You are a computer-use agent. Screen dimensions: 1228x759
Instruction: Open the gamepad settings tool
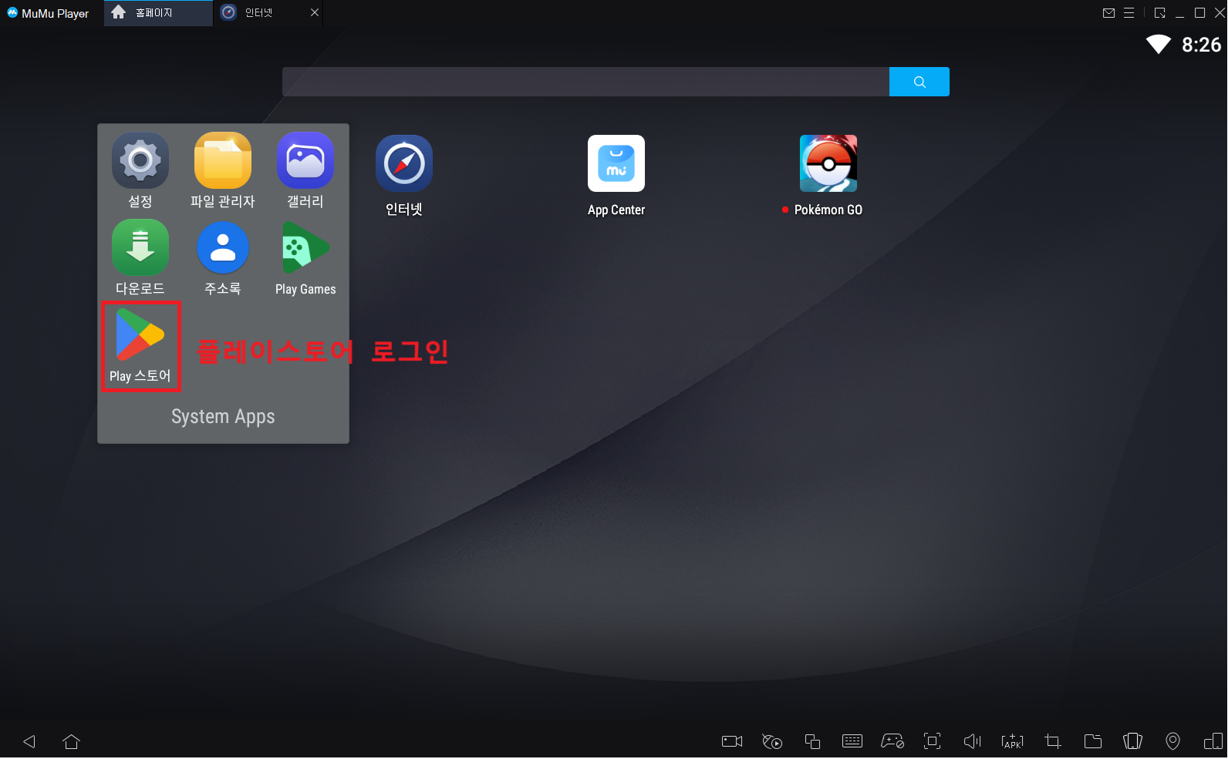892,741
